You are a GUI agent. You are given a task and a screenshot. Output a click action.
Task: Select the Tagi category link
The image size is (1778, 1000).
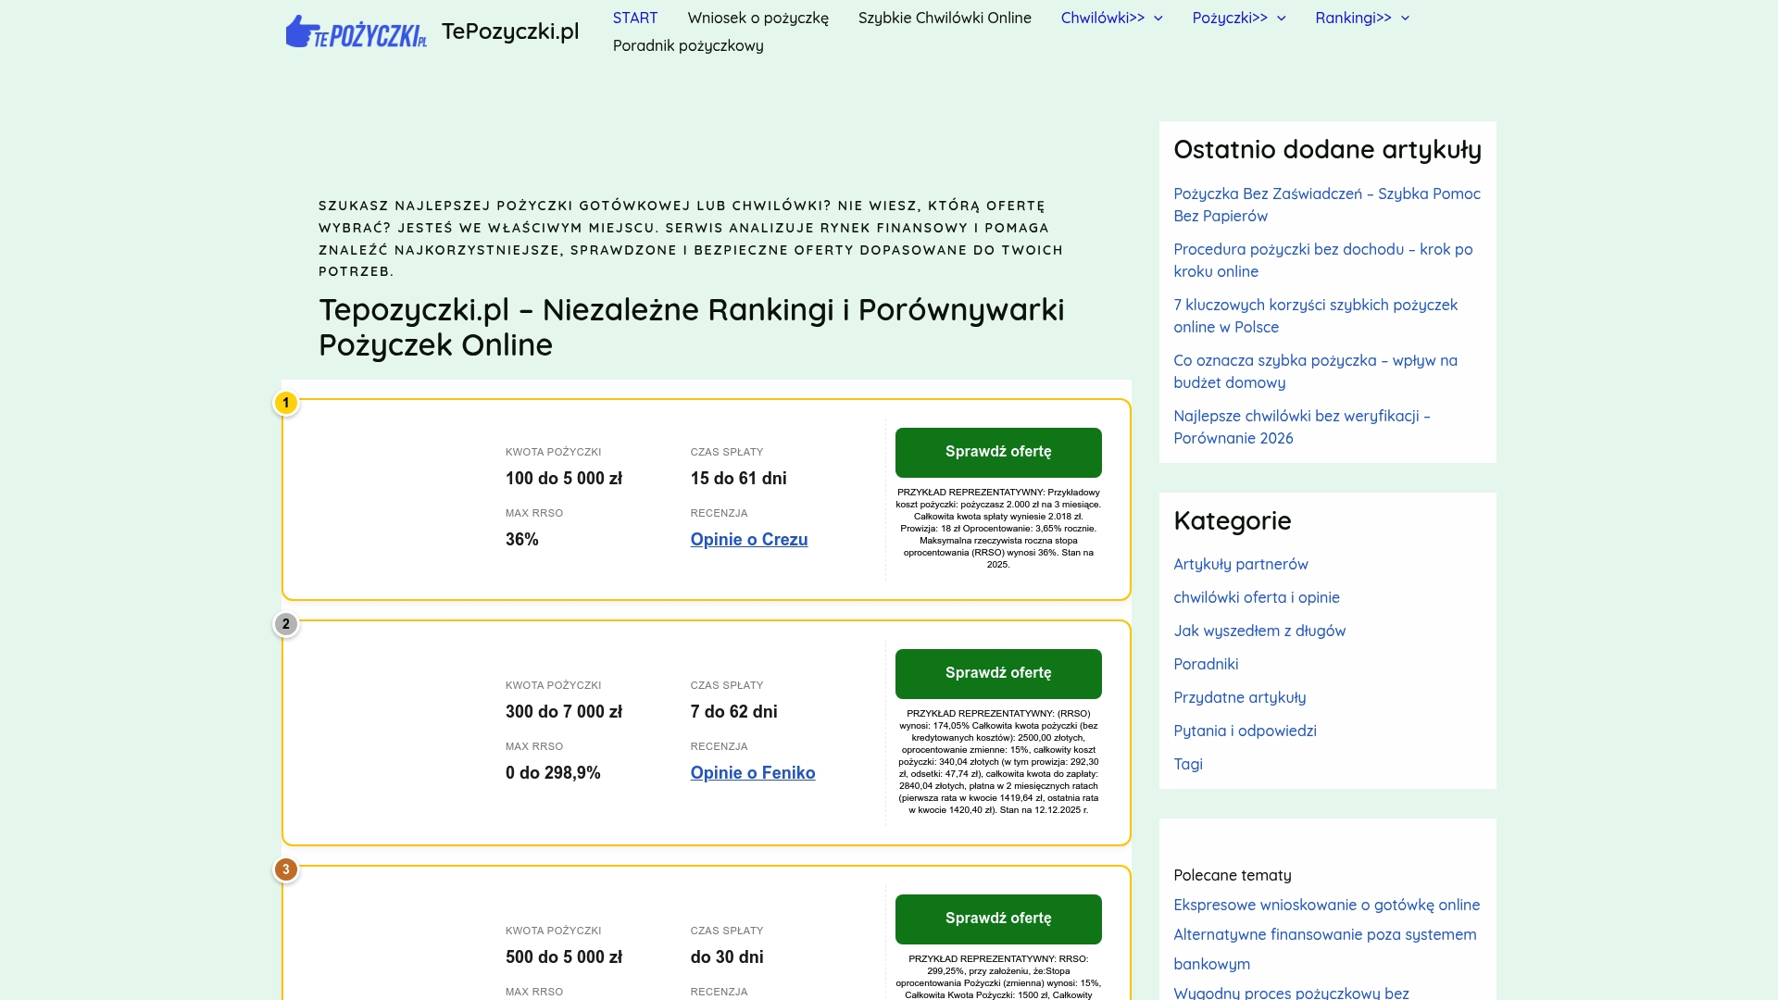[x=1188, y=764]
